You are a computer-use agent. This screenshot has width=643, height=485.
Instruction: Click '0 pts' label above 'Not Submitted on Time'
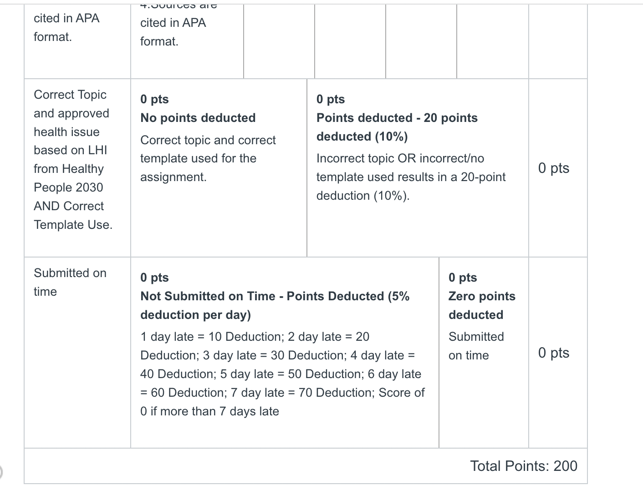[x=154, y=278]
